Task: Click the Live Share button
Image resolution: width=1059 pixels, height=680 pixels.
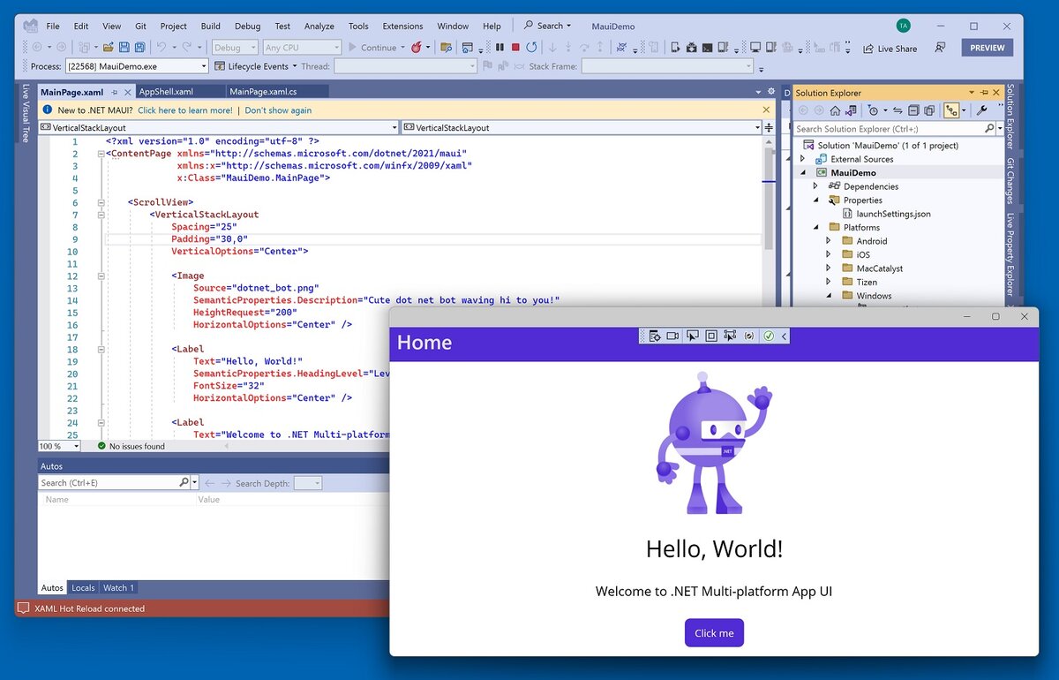Action: pyautogui.click(x=890, y=49)
